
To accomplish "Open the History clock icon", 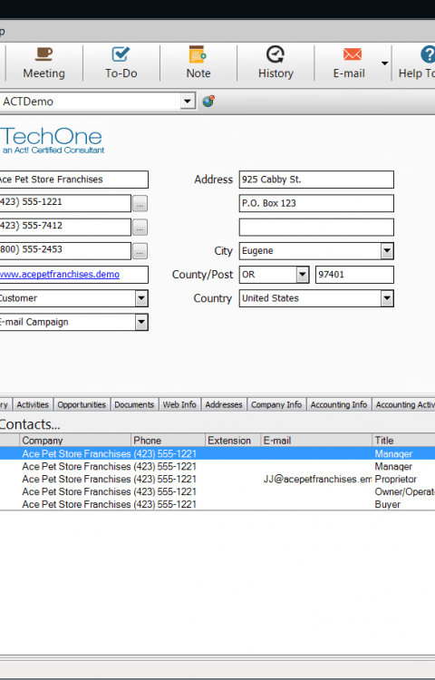I will [x=275, y=54].
